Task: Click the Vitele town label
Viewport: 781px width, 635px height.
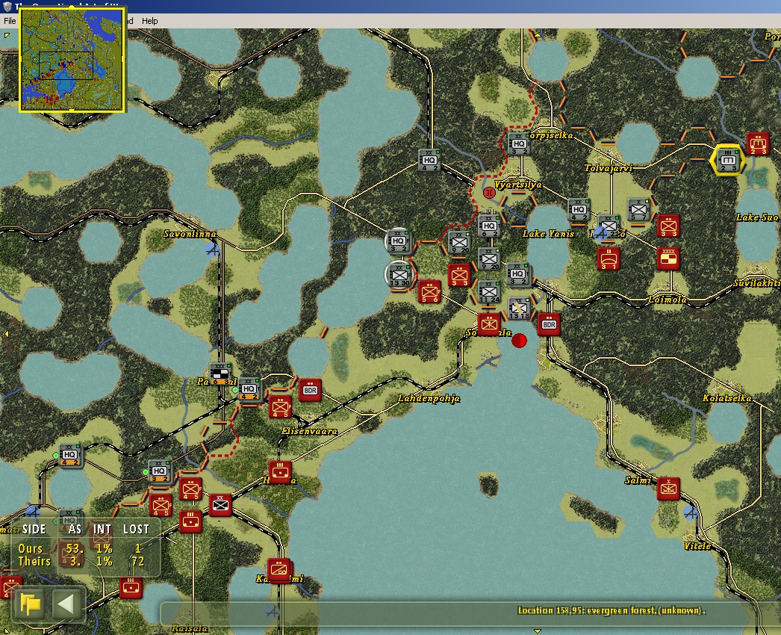Action: point(697,546)
